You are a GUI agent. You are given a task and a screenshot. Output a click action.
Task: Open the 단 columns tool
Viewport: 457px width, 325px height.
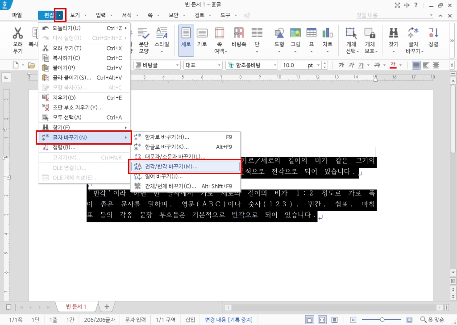click(257, 40)
